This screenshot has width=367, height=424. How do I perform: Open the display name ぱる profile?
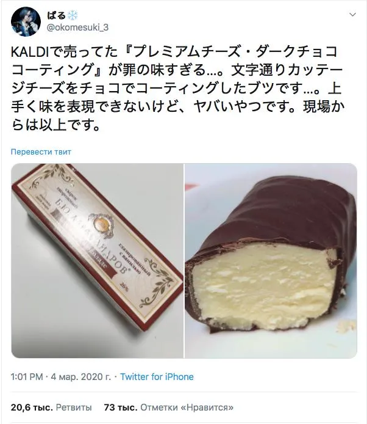point(57,15)
